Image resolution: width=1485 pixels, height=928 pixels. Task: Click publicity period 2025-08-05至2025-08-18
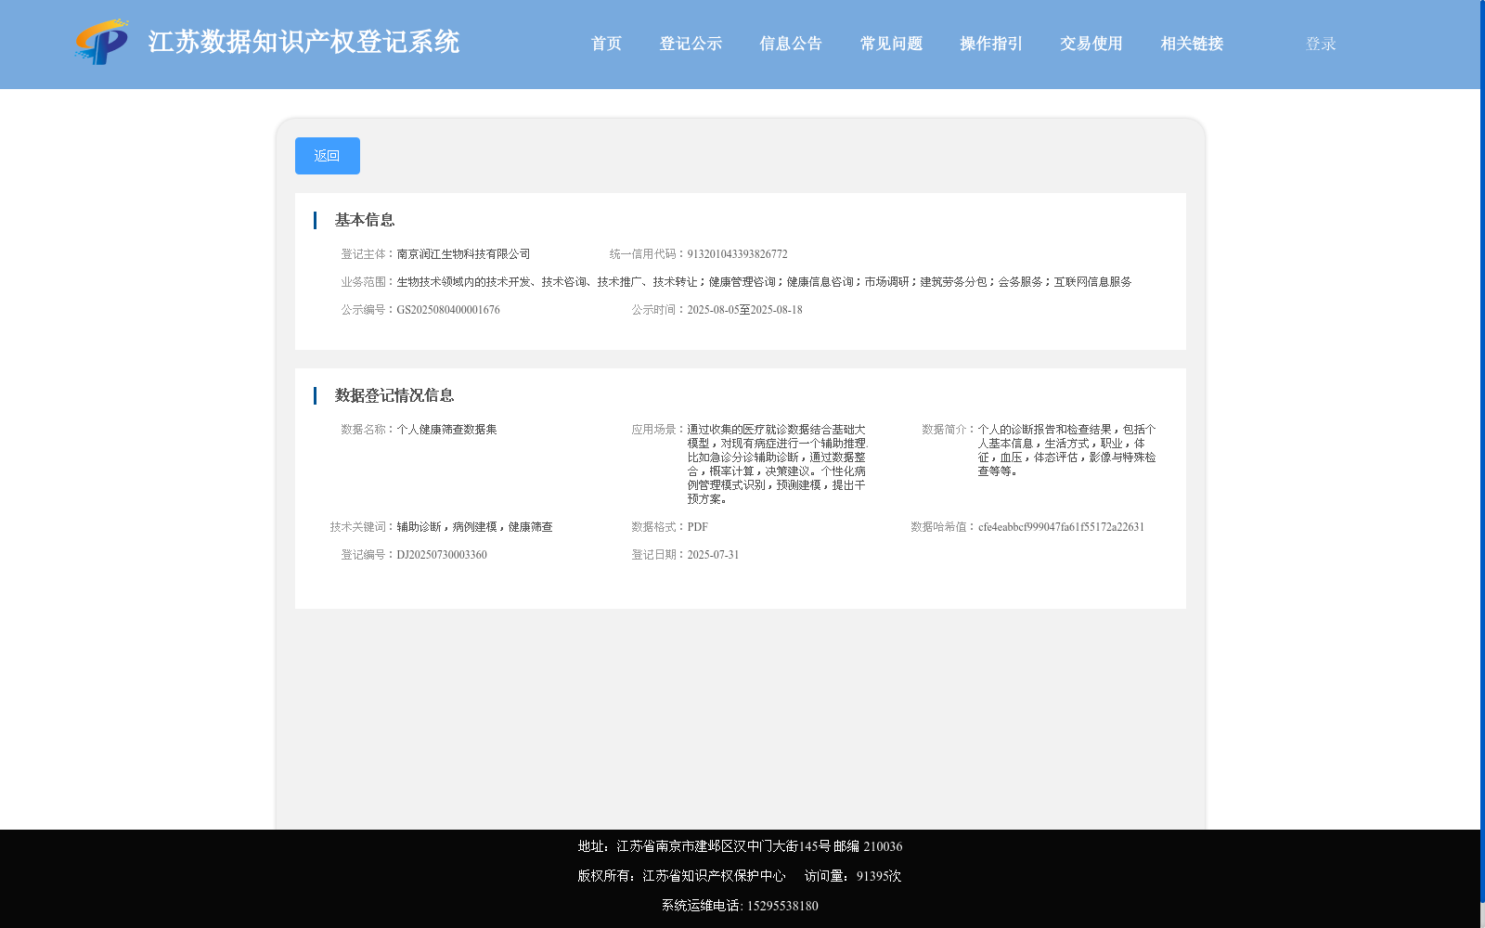744,310
